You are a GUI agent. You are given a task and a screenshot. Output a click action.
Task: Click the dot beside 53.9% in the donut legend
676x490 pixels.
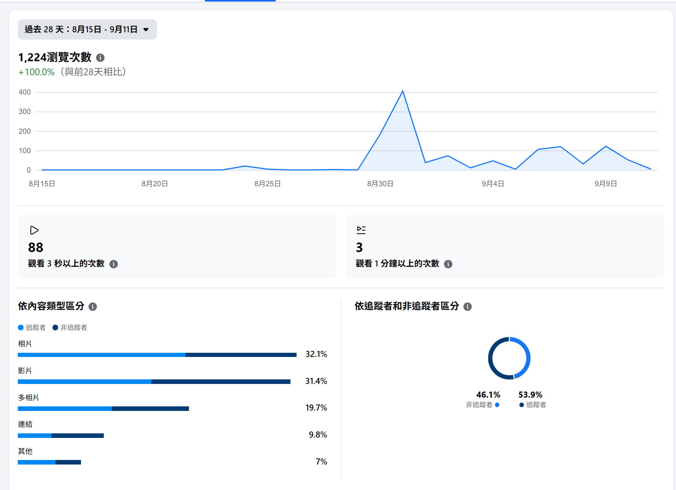[522, 405]
